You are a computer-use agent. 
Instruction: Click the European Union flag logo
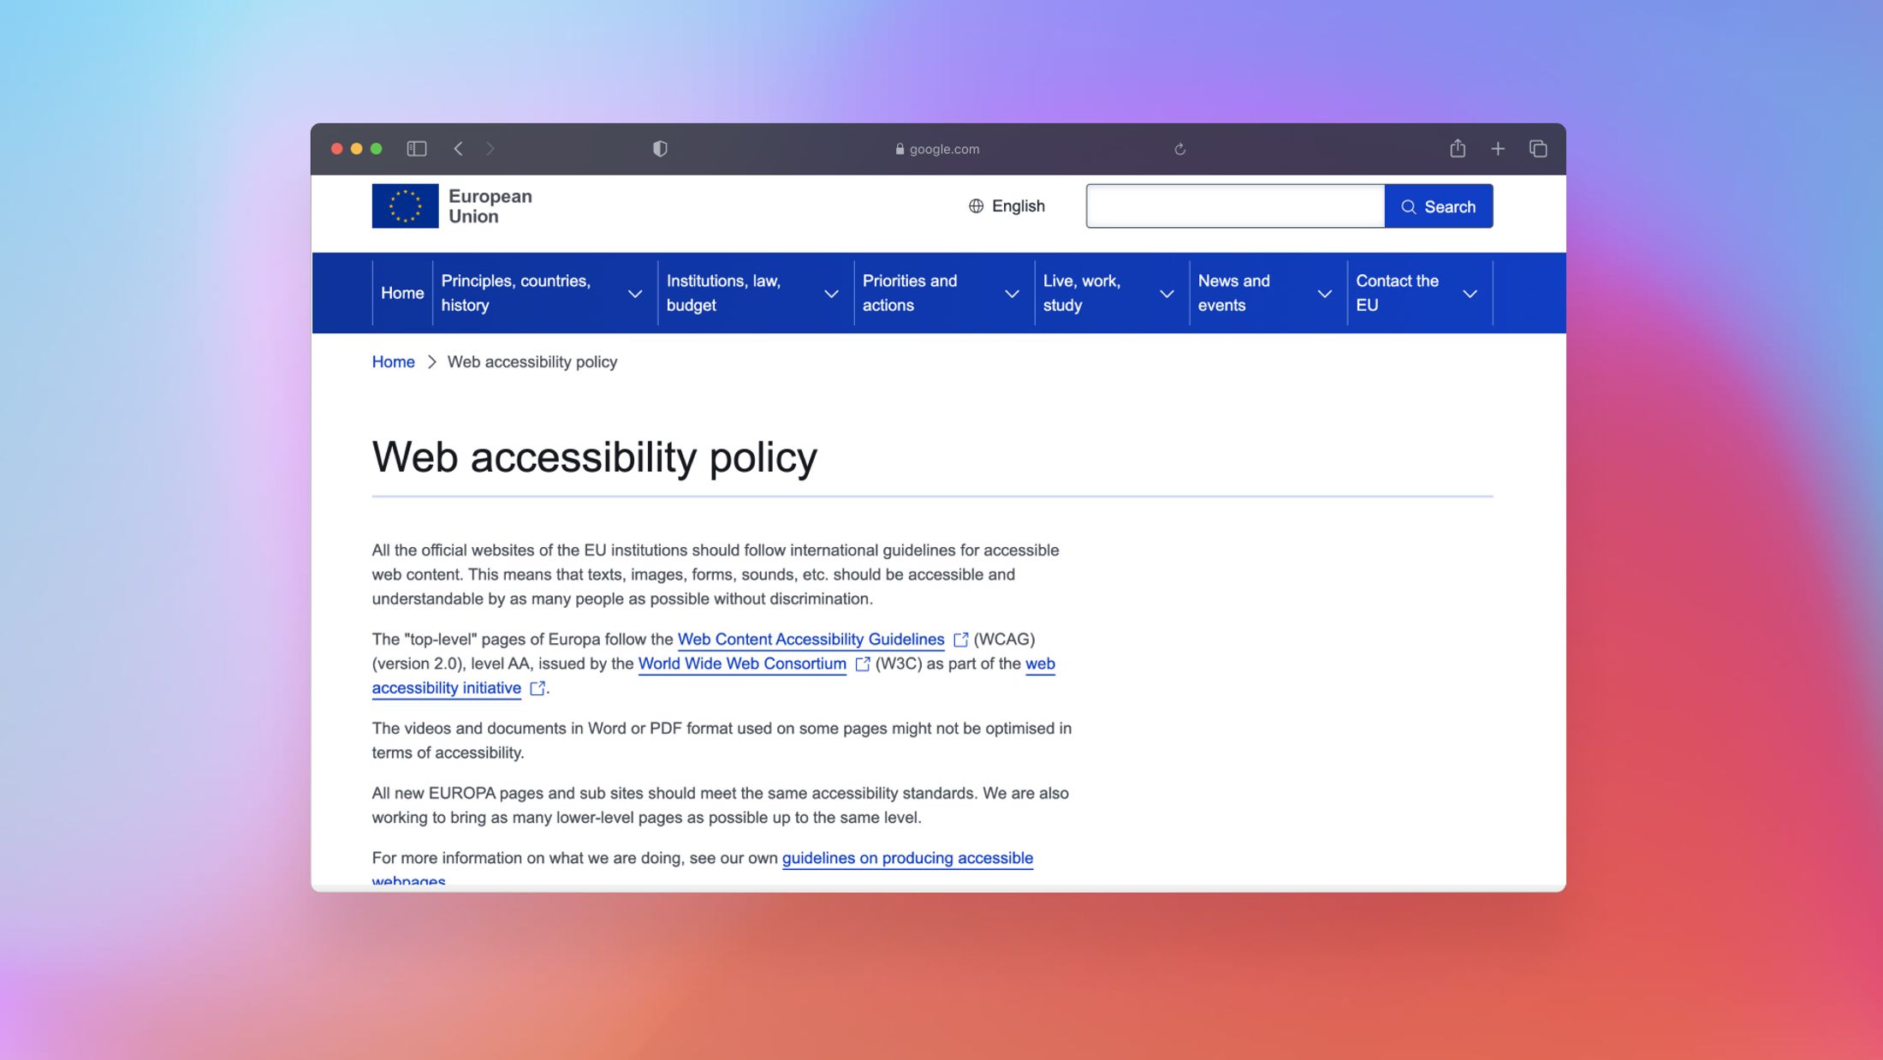[x=402, y=205]
